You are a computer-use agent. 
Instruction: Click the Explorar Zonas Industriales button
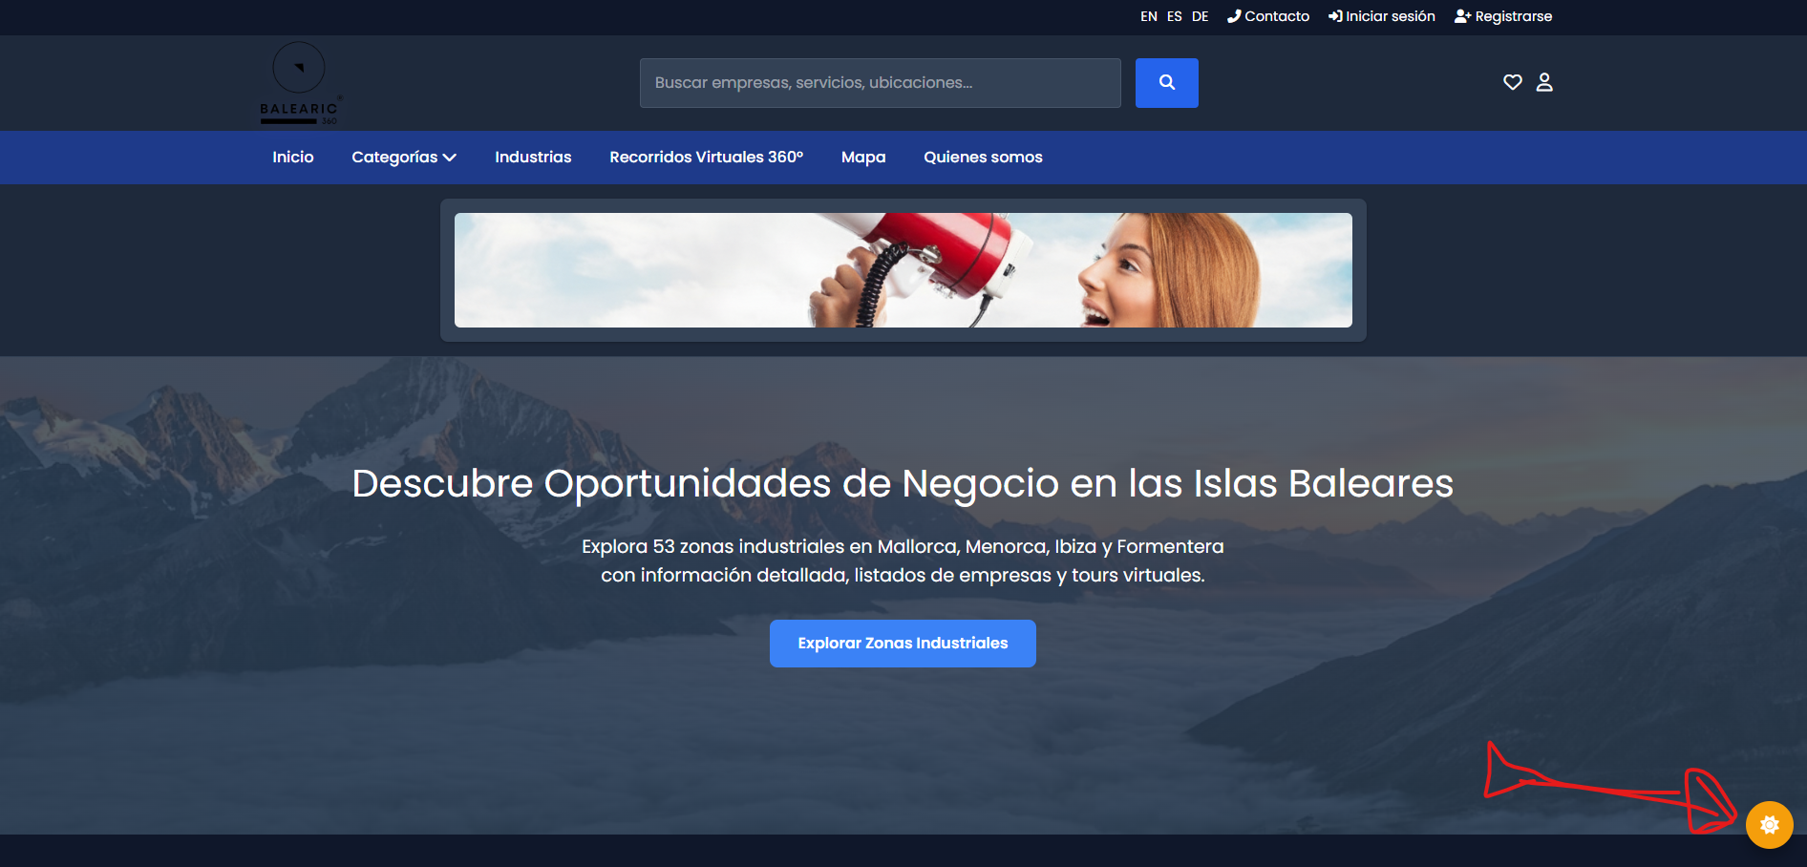point(902,643)
